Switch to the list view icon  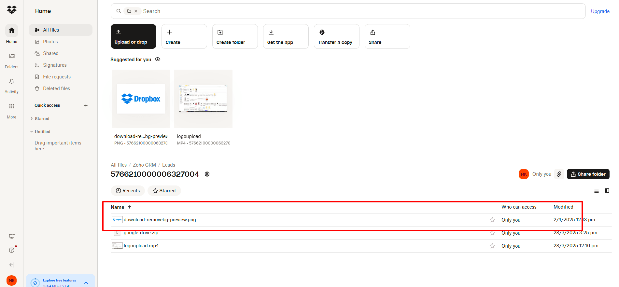(x=597, y=191)
